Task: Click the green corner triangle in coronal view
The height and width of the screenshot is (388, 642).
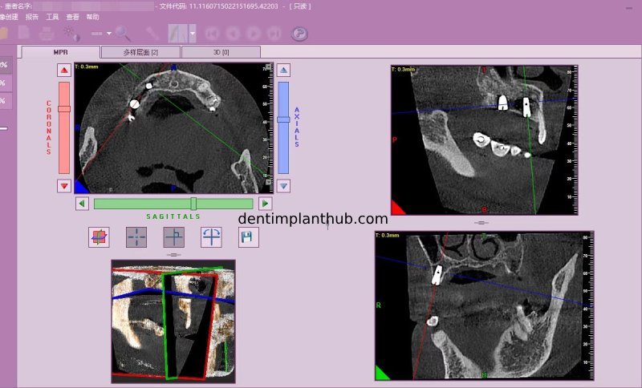Action: [x=382, y=374]
